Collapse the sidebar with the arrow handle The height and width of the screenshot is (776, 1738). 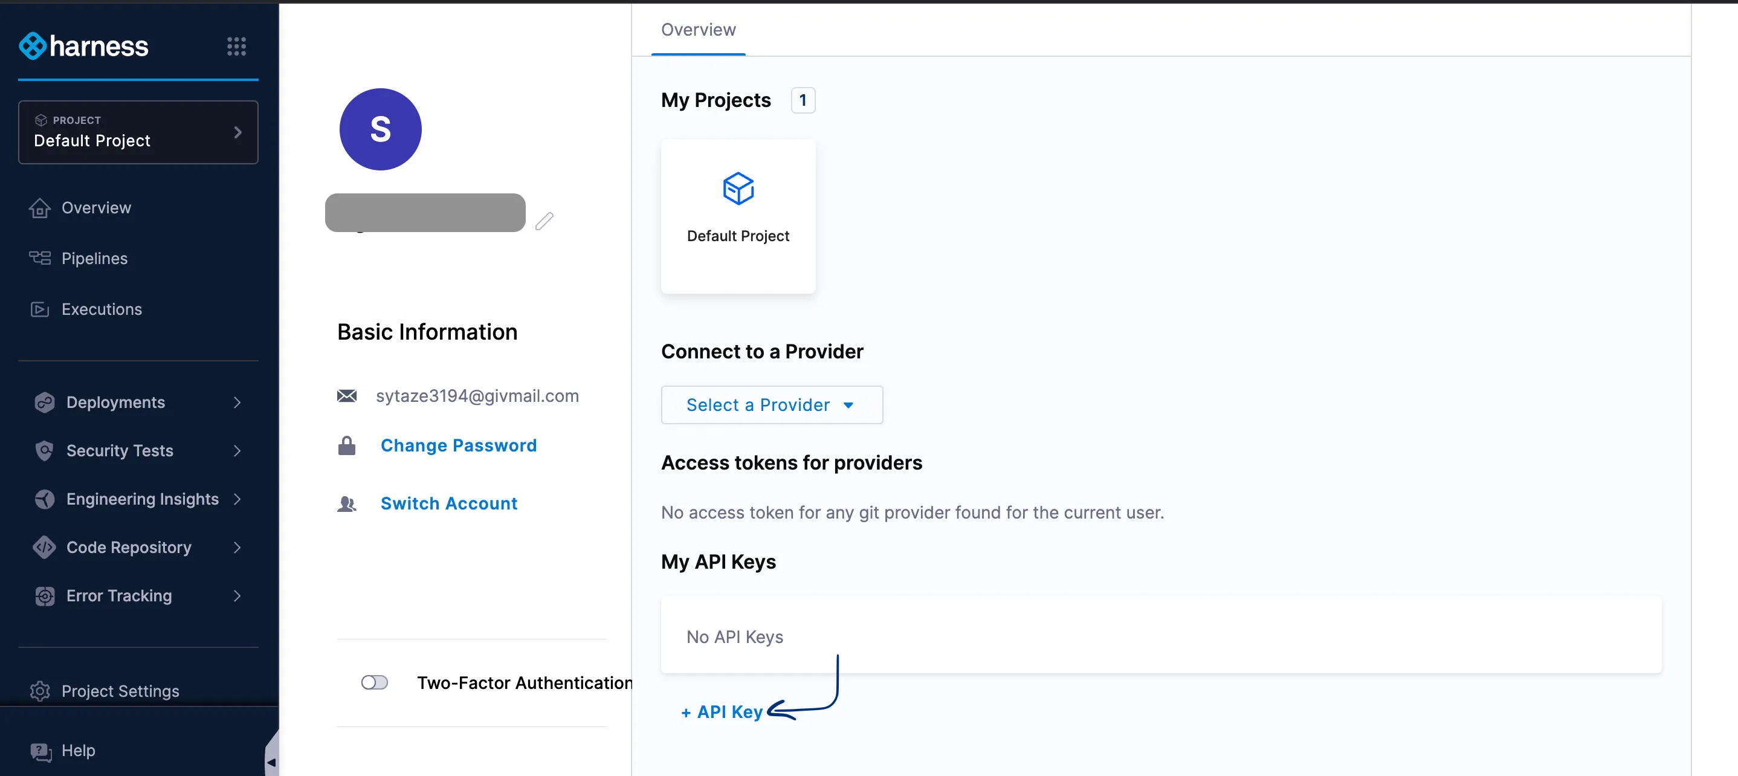click(x=271, y=762)
